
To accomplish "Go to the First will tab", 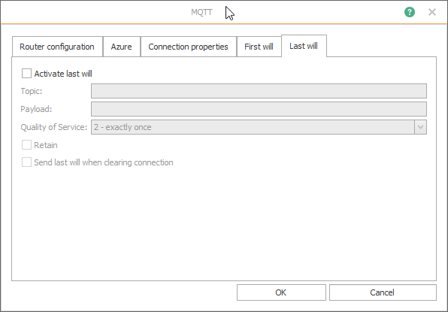I will pos(259,47).
